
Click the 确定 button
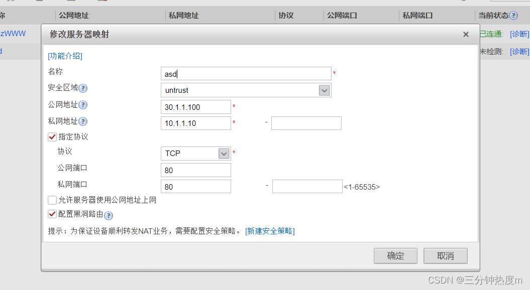pos(395,256)
